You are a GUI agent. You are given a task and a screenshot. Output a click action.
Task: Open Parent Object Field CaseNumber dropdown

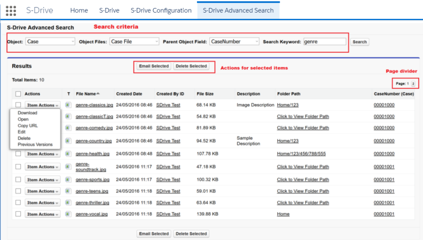point(234,42)
